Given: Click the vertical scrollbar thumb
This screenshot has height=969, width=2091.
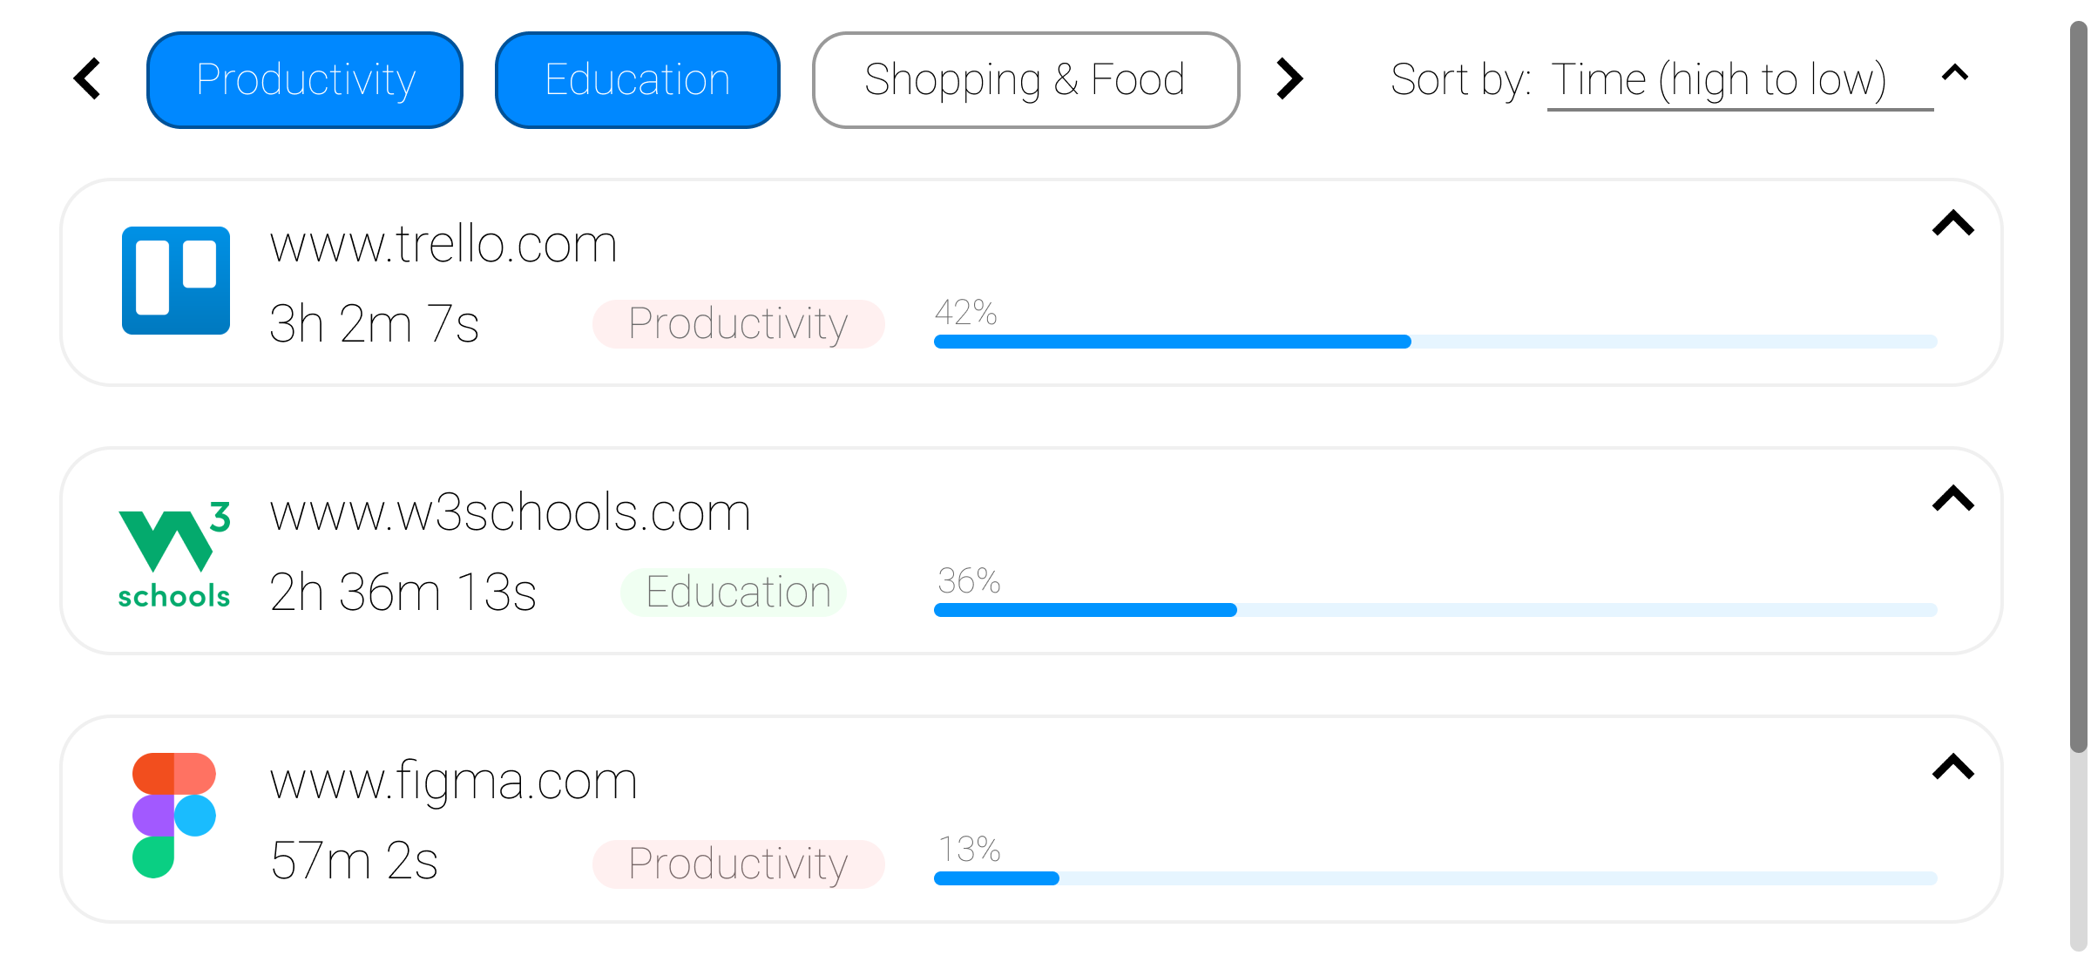Looking at the screenshot, I should point(2078,388).
